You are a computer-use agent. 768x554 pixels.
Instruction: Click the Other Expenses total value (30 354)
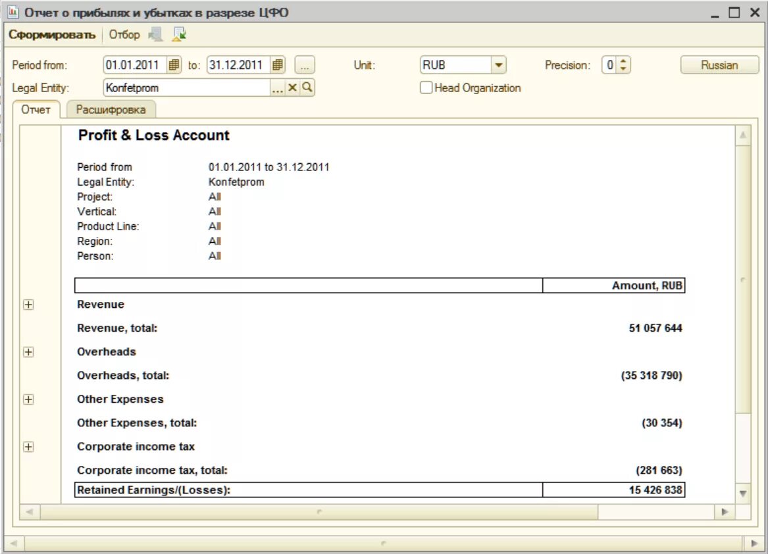661,423
